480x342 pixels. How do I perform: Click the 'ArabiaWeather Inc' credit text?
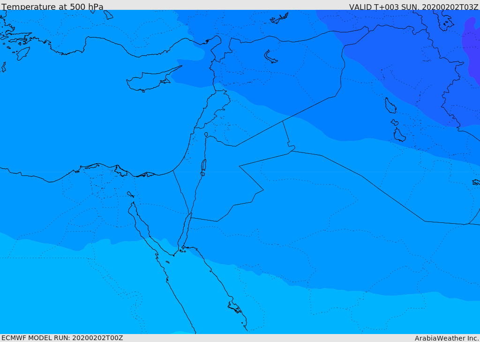click(446, 338)
